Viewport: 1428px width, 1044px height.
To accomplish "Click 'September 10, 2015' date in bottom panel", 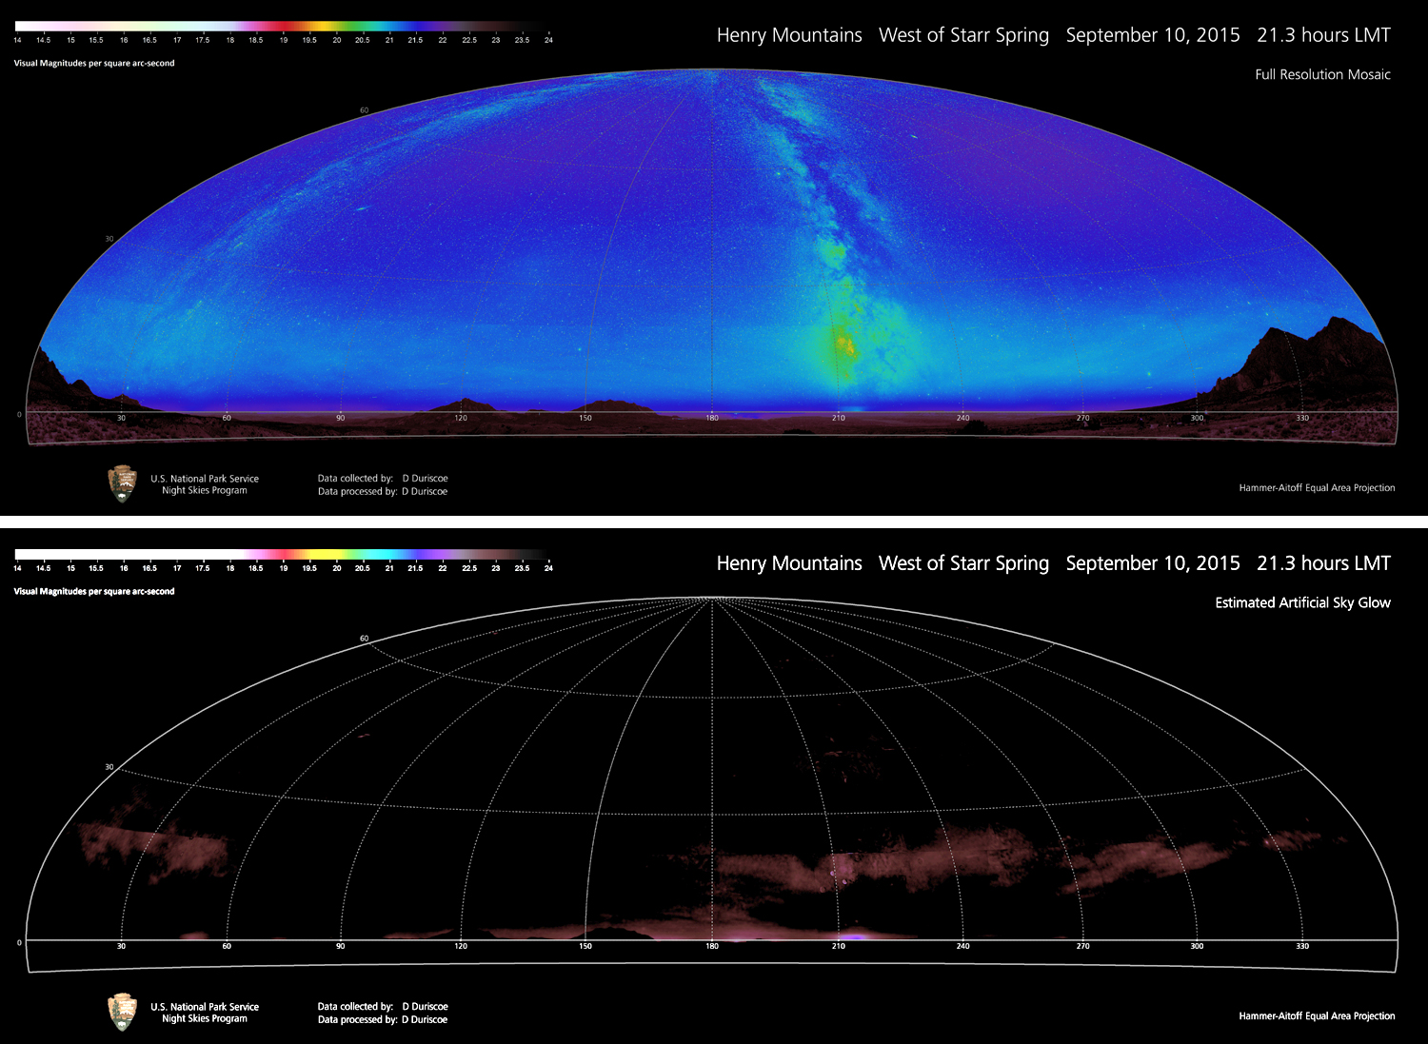I will [x=1152, y=563].
